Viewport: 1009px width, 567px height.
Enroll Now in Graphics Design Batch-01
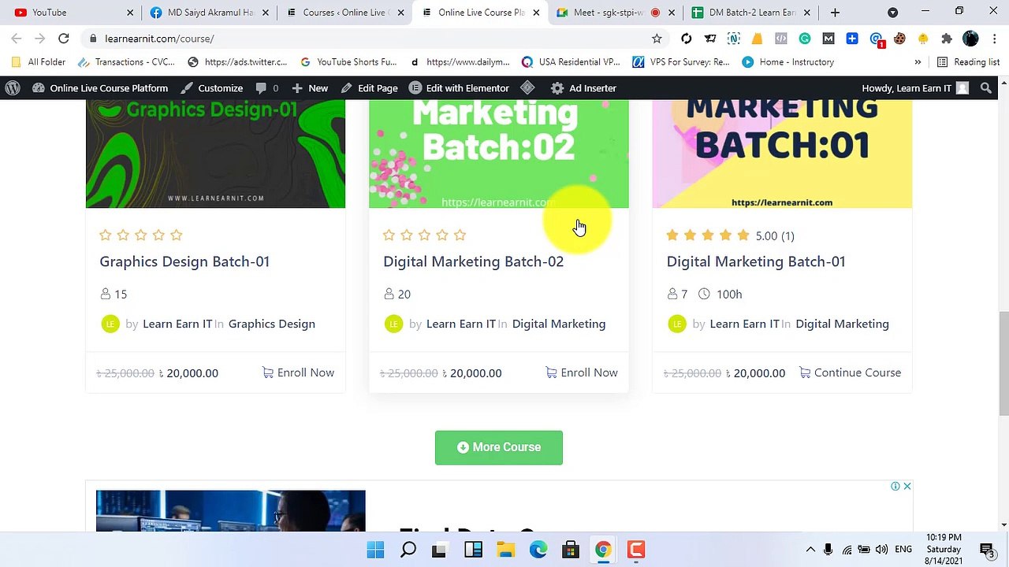pos(298,372)
